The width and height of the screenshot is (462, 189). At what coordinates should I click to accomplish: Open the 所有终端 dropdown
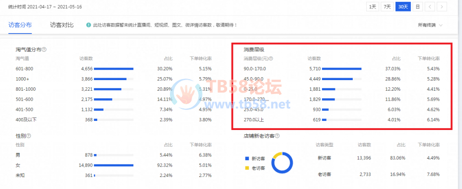tap(430, 25)
